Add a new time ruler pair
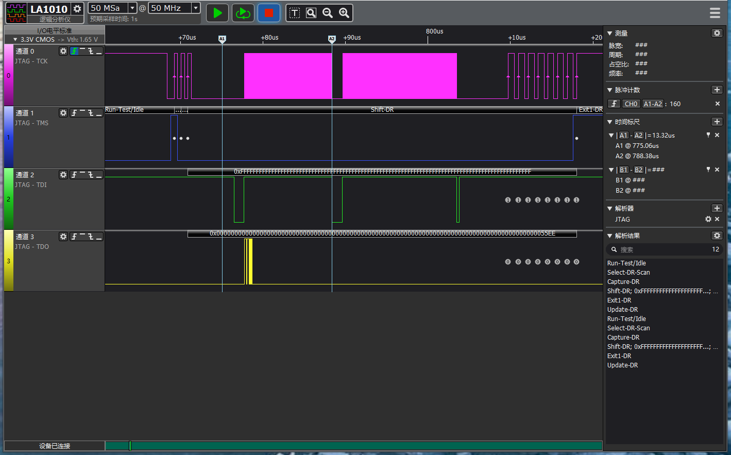 [717, 122]
